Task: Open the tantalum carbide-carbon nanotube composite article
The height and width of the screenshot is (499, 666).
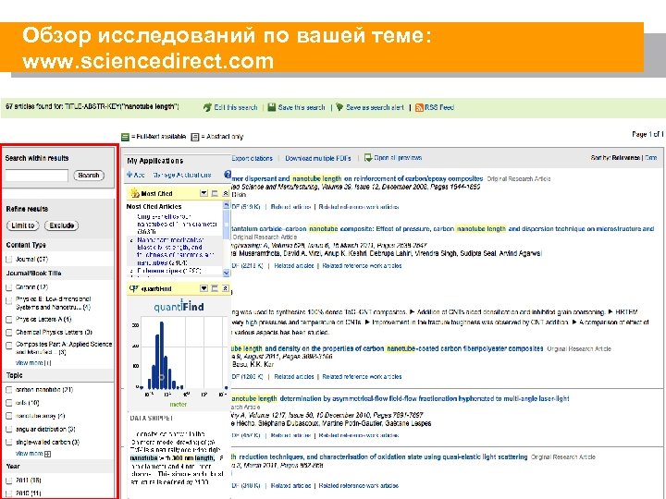Action: pyautogui.click(x=442, y=229)
